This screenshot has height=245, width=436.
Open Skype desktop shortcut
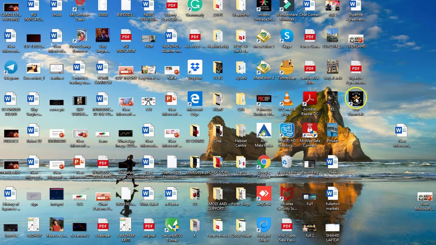point(287,39)
